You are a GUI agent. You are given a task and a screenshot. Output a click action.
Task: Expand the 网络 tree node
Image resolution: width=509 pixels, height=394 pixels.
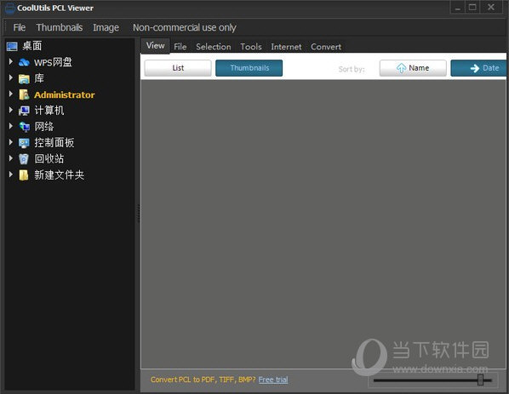coord(11,126)
